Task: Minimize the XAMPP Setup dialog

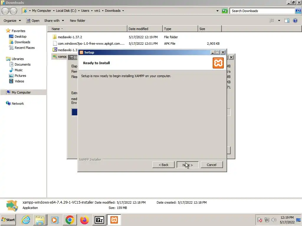Action: [213, 52]
